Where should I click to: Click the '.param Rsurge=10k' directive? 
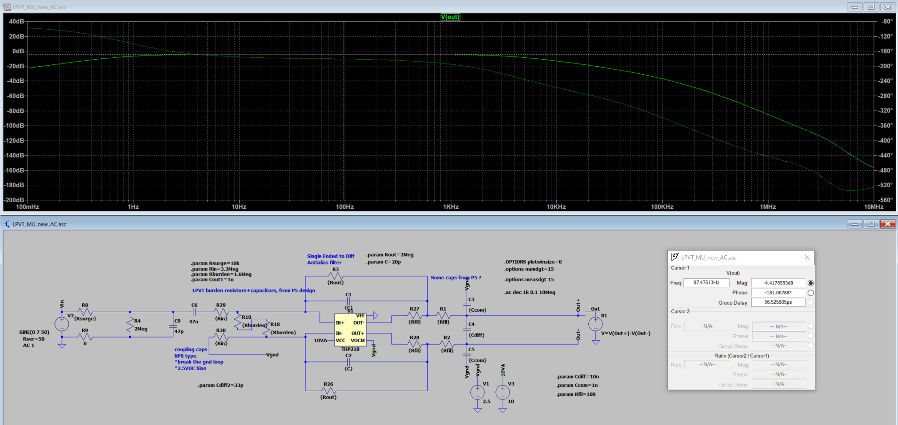pos(215,263)
